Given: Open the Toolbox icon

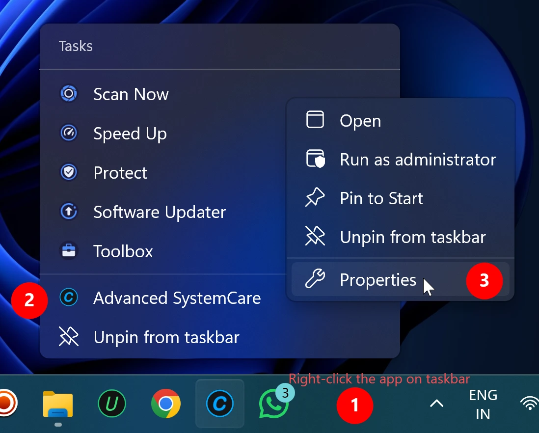Looking at the screenshot, I should (69, 251).
